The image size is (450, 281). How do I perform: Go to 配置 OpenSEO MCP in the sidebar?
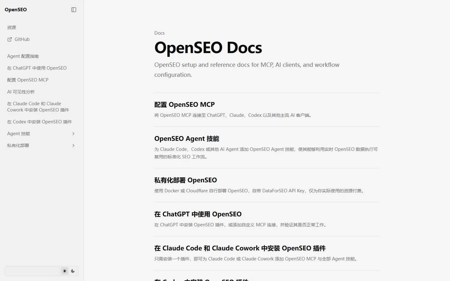(x=28, y=80)
